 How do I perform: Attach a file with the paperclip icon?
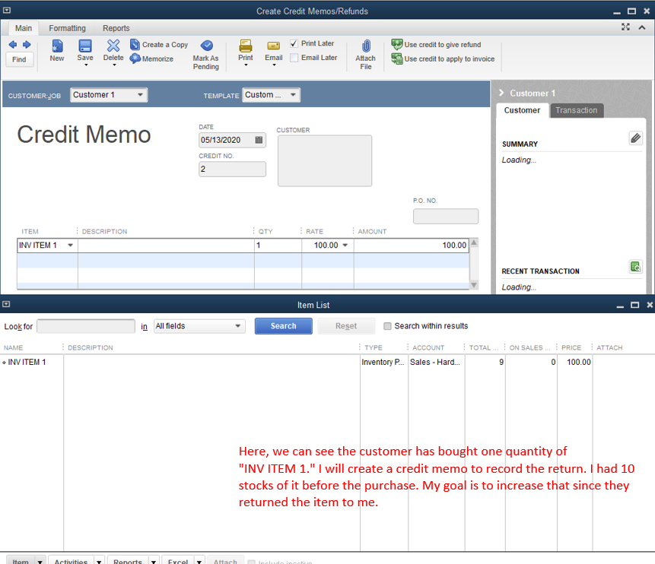coord(367,46)
